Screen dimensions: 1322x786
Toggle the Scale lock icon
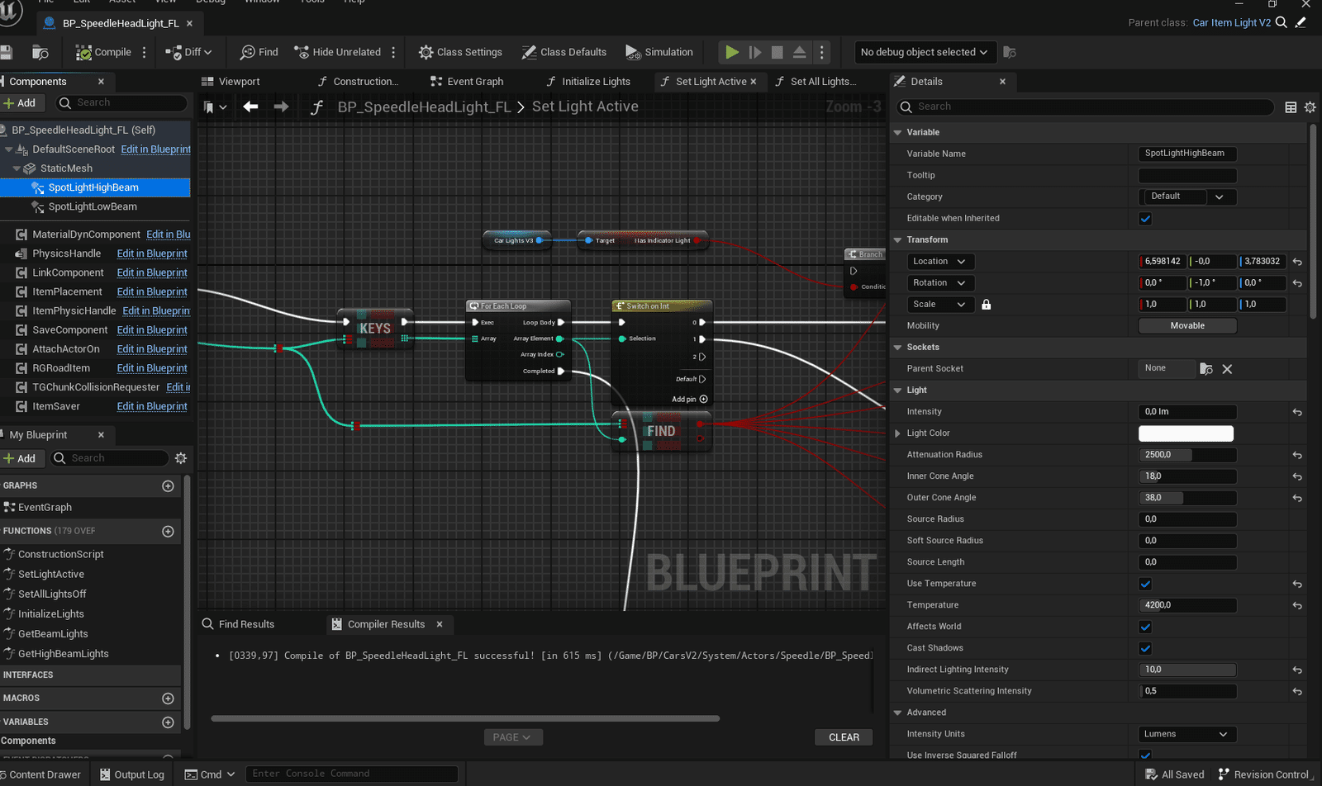986,304
